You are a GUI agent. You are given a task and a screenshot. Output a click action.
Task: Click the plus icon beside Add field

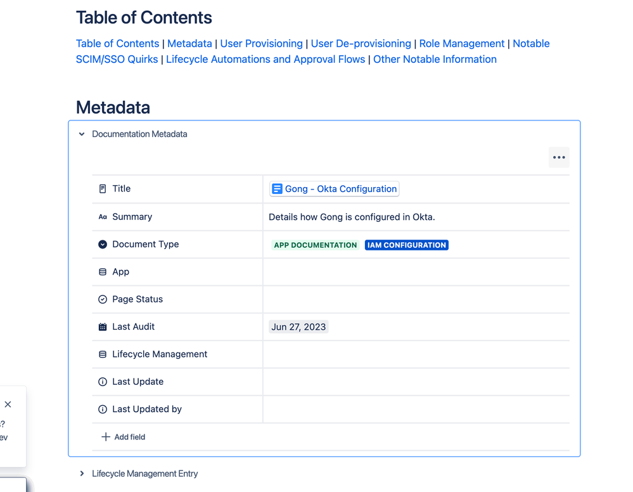point(105,437)
